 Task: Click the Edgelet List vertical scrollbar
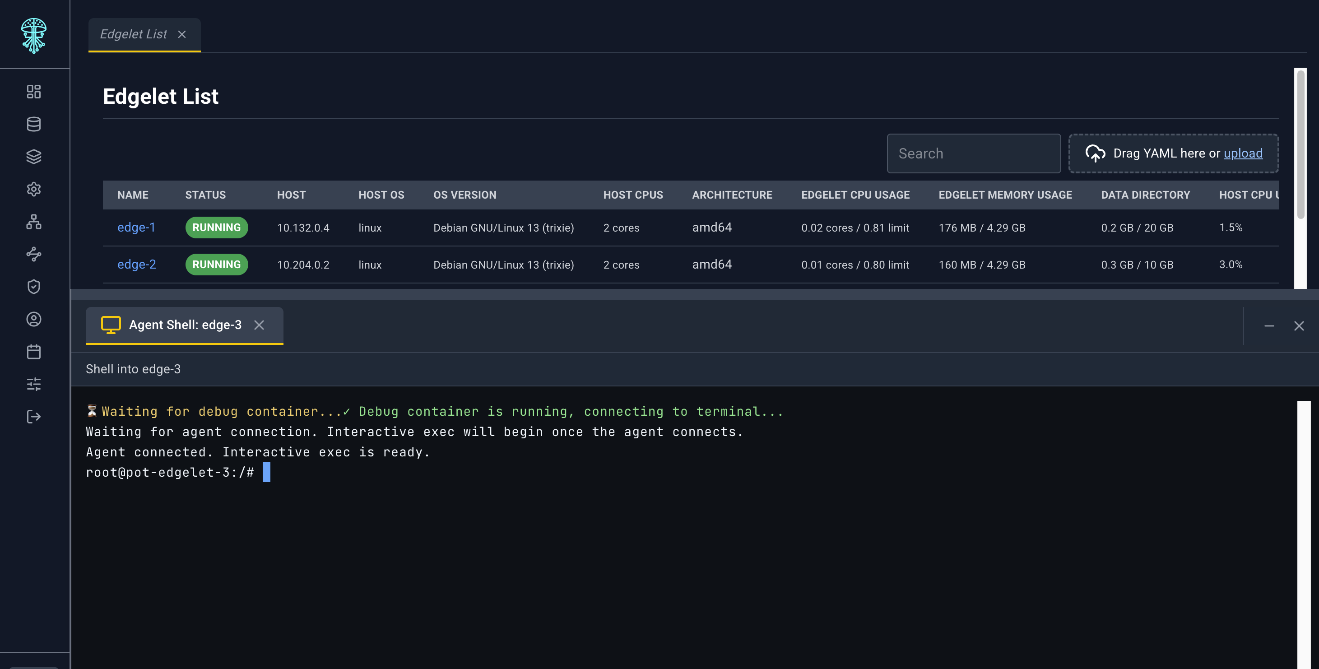[1300, 146]
